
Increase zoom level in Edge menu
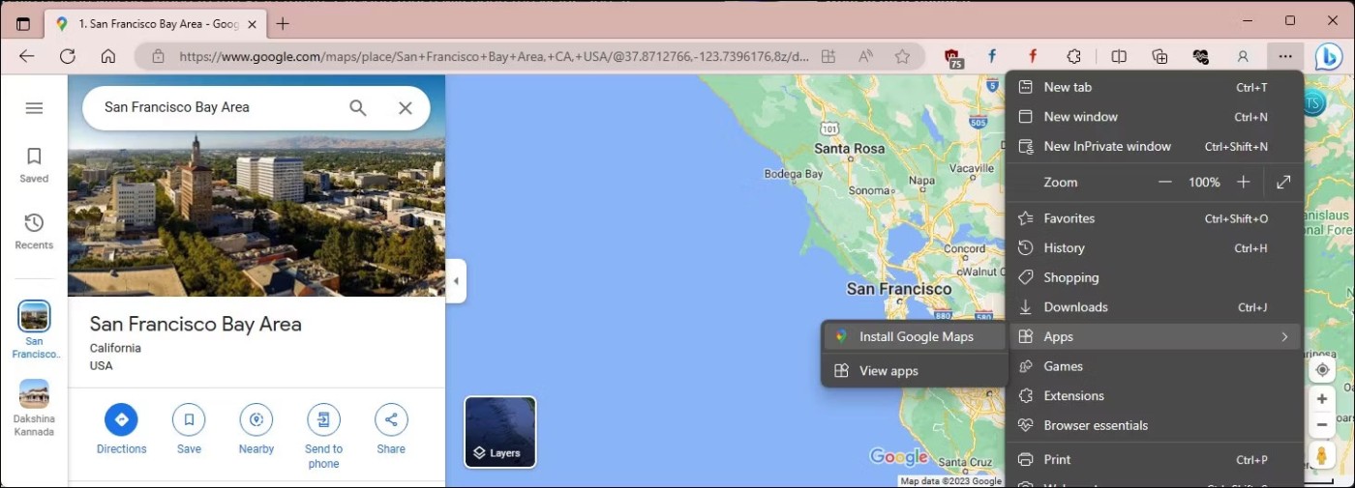point(1244,182)
